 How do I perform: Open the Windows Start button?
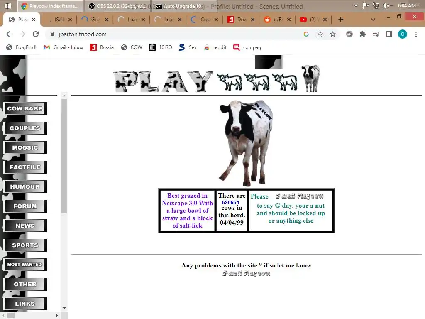(x=8, y=6)
